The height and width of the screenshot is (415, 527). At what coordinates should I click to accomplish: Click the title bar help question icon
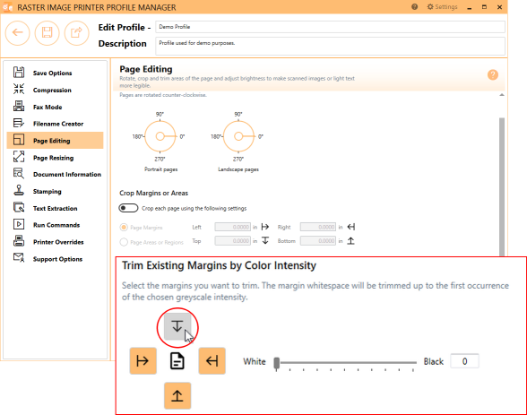(x=414, y=6)
